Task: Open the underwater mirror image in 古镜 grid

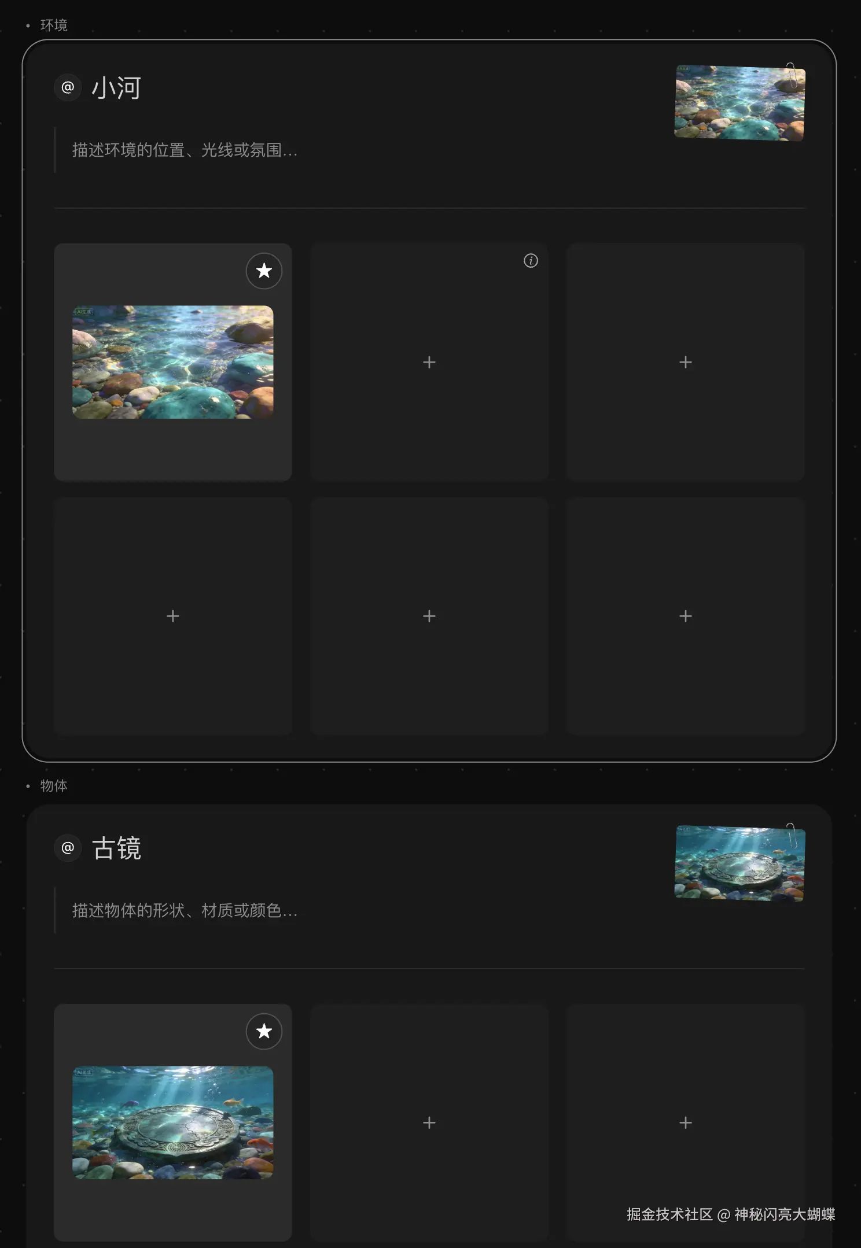Action: (173, 1123)
